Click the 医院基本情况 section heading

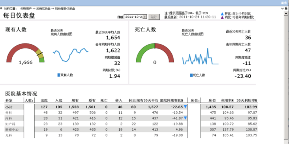point(21,94)
